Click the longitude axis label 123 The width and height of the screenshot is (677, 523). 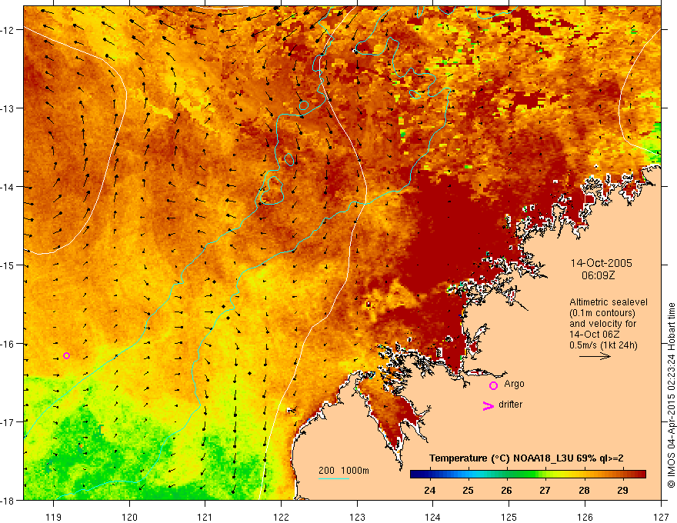coord(357,517)
